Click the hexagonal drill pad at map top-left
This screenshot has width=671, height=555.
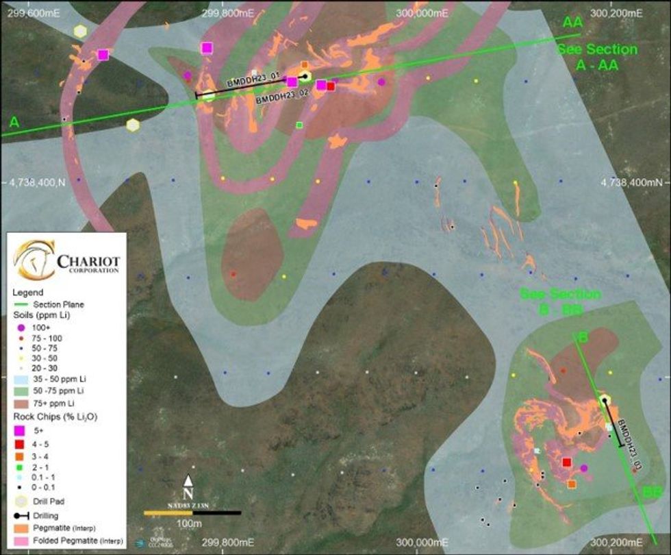tap(81, 32)
